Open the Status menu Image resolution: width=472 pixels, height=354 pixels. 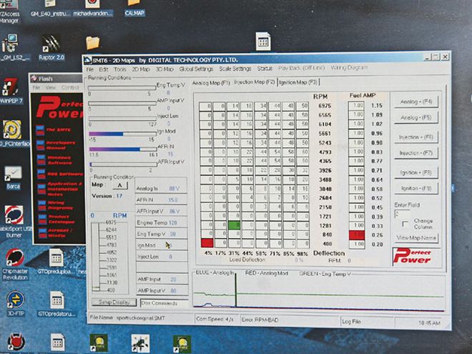point(265,69)
